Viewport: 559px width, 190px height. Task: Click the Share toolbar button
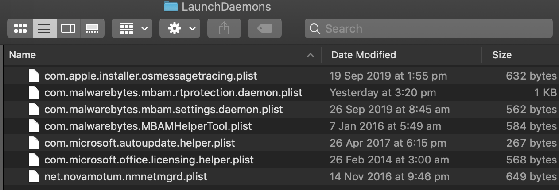[x=224, y=29]
